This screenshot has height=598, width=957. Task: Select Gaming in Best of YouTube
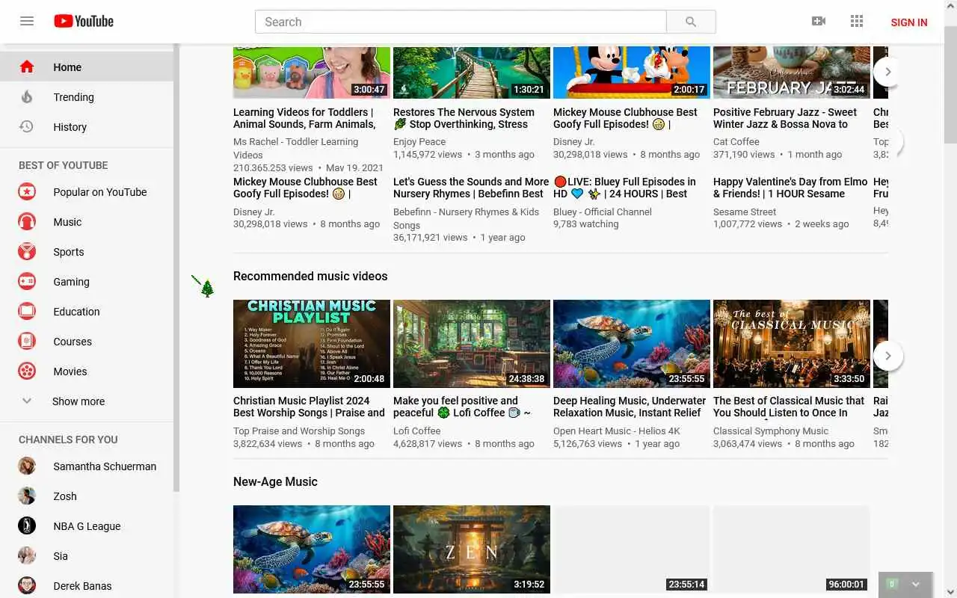(x=87, y=282)
